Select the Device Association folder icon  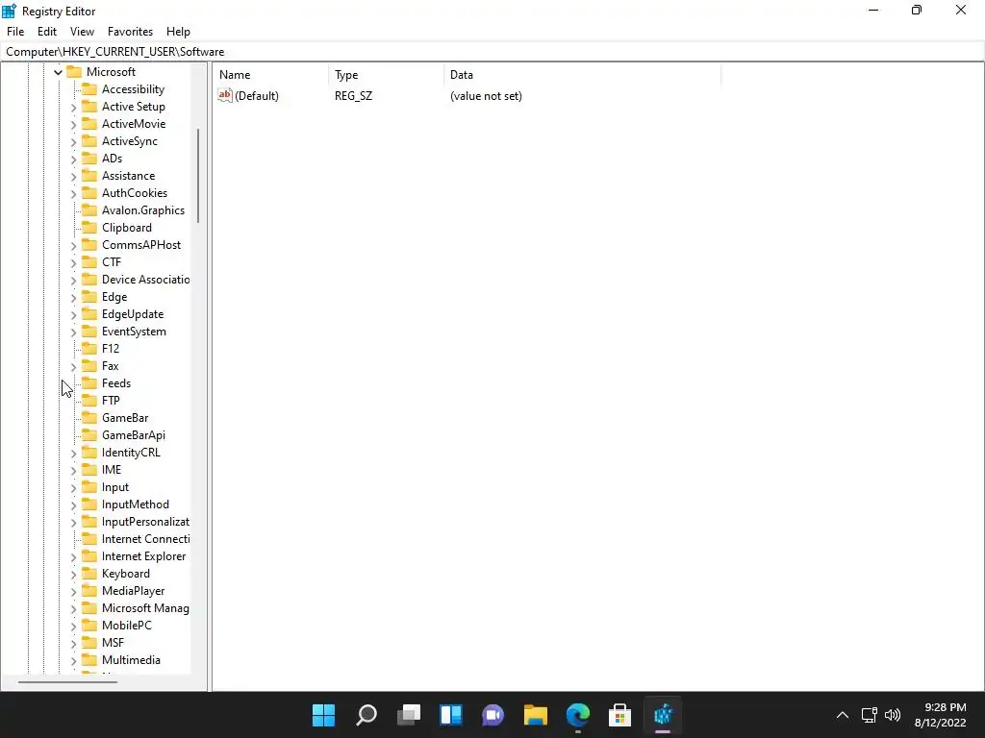coord(89,280)
